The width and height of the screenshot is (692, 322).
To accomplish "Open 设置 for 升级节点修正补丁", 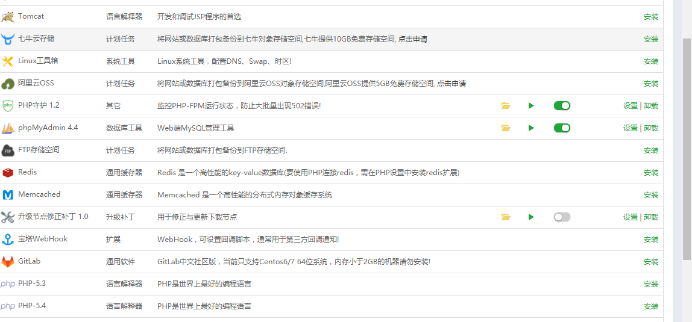I will [x=631, y=217].
